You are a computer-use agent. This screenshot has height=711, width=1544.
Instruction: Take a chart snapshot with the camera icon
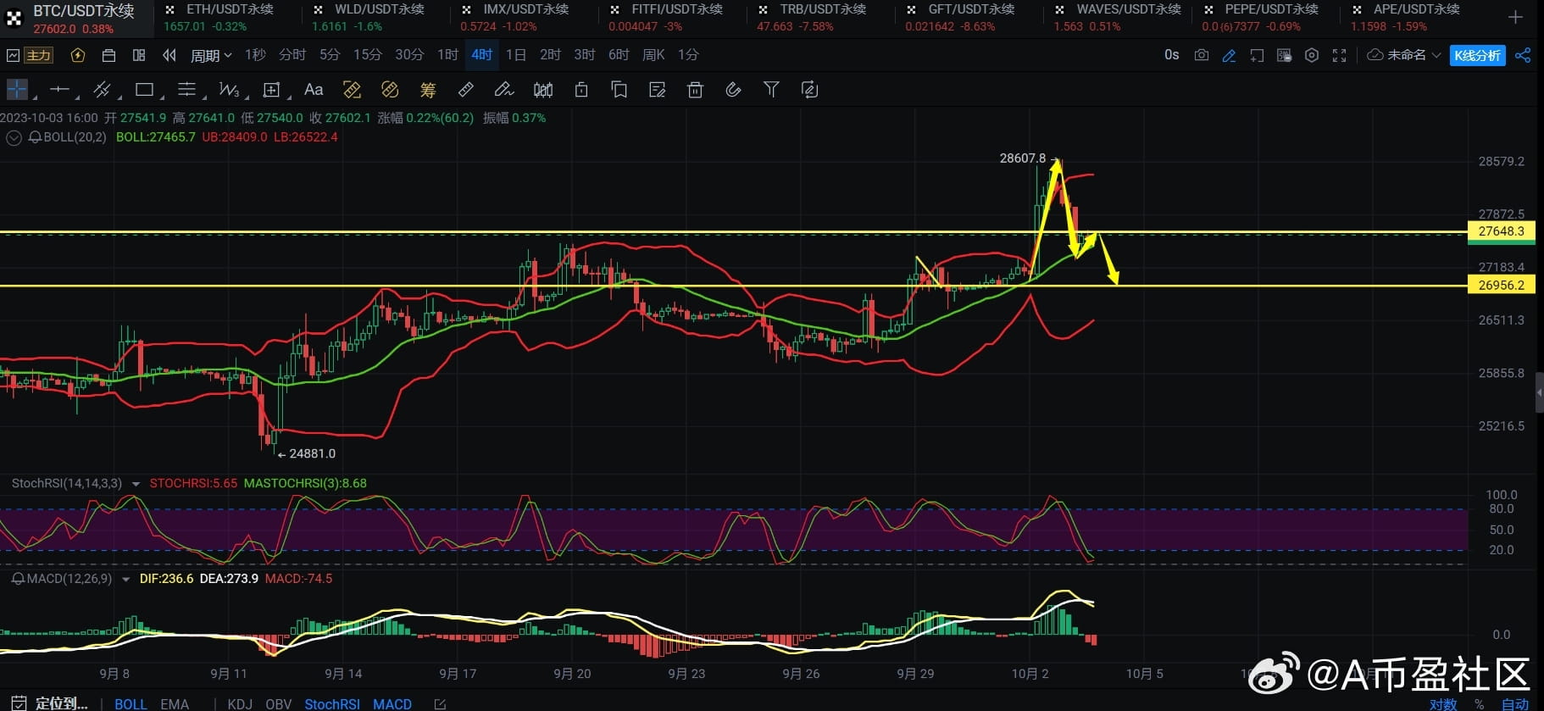click(x=1201, y=55)
